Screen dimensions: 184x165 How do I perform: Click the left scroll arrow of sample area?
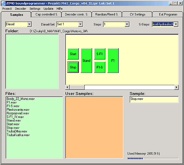(67, 87)
